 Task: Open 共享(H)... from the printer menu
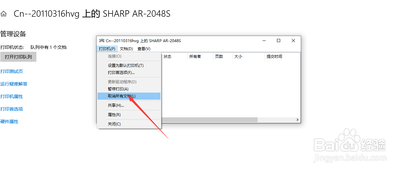pos(129,105)
